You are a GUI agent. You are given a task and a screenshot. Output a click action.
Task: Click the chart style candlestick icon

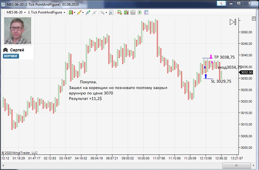coord(71,12)
